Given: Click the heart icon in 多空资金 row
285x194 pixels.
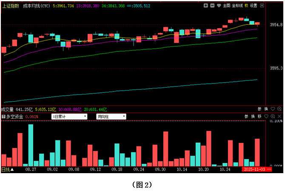Looking at the screenshot, I should tap(266, 116).
